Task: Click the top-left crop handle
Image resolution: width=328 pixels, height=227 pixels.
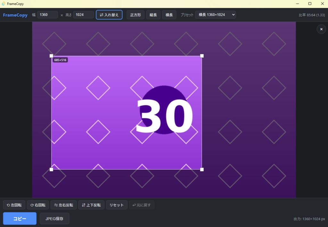Action: click(51, 56)
